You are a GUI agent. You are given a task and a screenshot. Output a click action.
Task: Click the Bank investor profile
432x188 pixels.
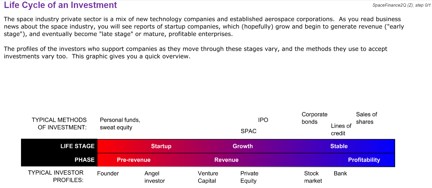(340, 173)
